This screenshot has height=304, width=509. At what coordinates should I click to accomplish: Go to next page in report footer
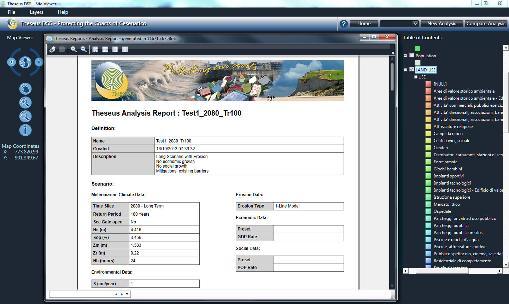[x=122, y=294]
